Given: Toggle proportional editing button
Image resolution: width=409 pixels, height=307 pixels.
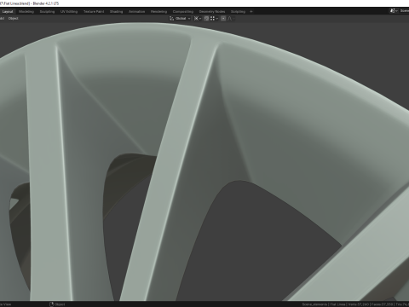Looking at the screenshot, I should pyautogui.click(x=223, y=19).
